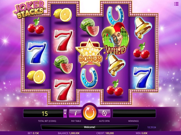Click the Joker Wild symbol

click(x=115, y=38)
